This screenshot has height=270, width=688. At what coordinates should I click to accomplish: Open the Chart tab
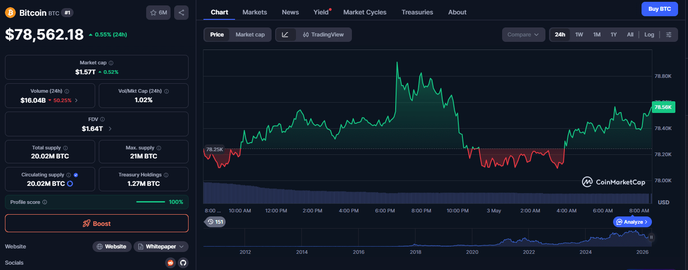pos(219,12)
